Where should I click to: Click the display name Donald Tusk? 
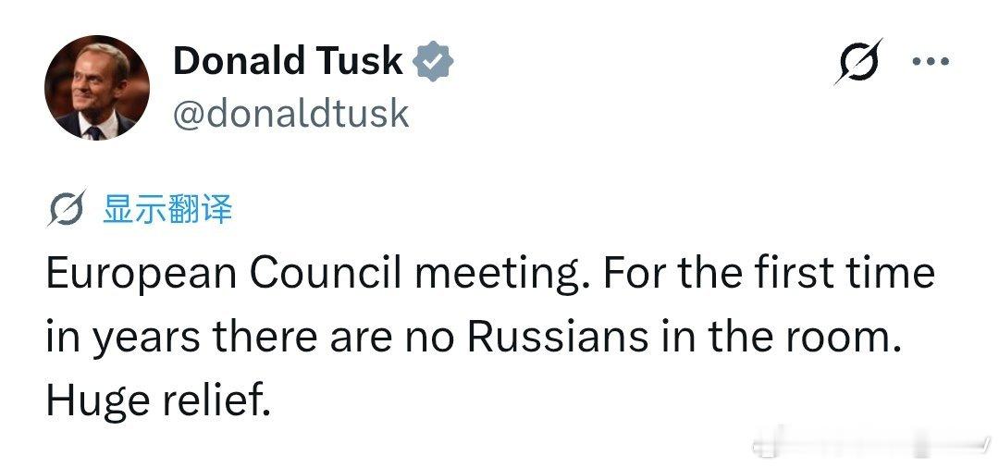click(x=287, y=61)
